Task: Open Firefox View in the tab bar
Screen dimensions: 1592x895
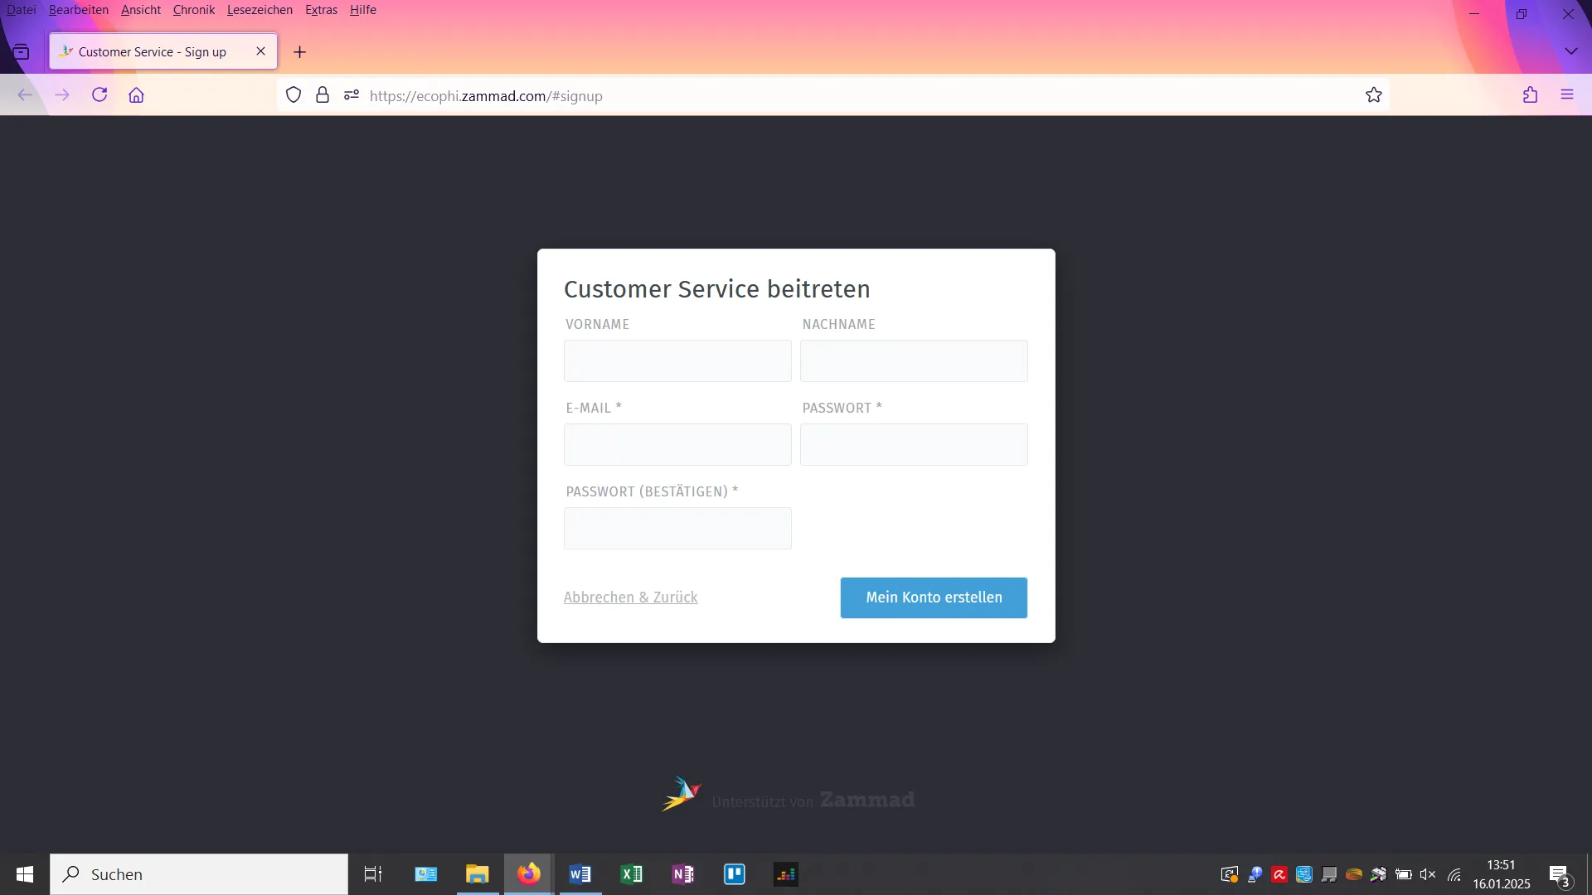Action: (22, 51)
